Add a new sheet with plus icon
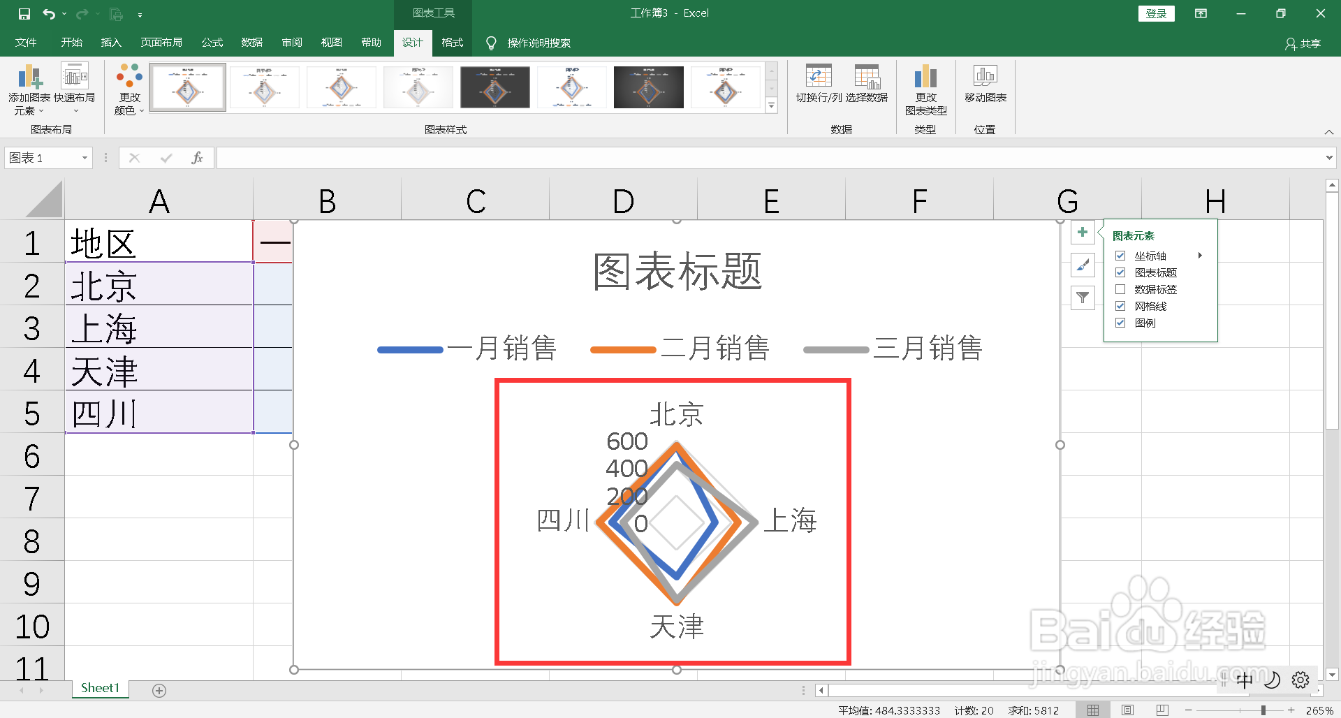1341x718 pixels. [x=159, y=691]
